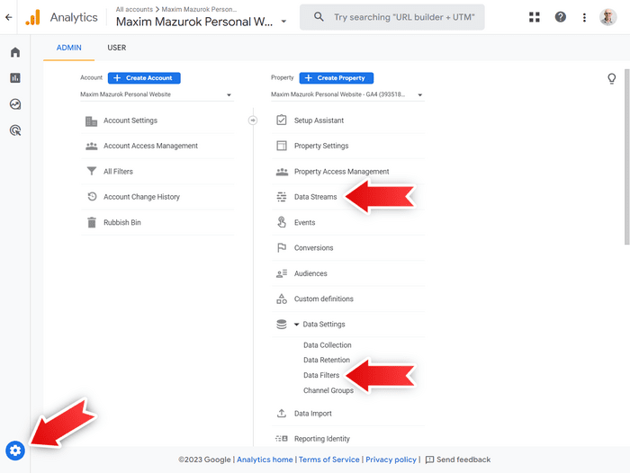The width and height of the screenshot is (630, 473).
Task: Open the Home icon in left sidebar
Action: click(15, 52)
